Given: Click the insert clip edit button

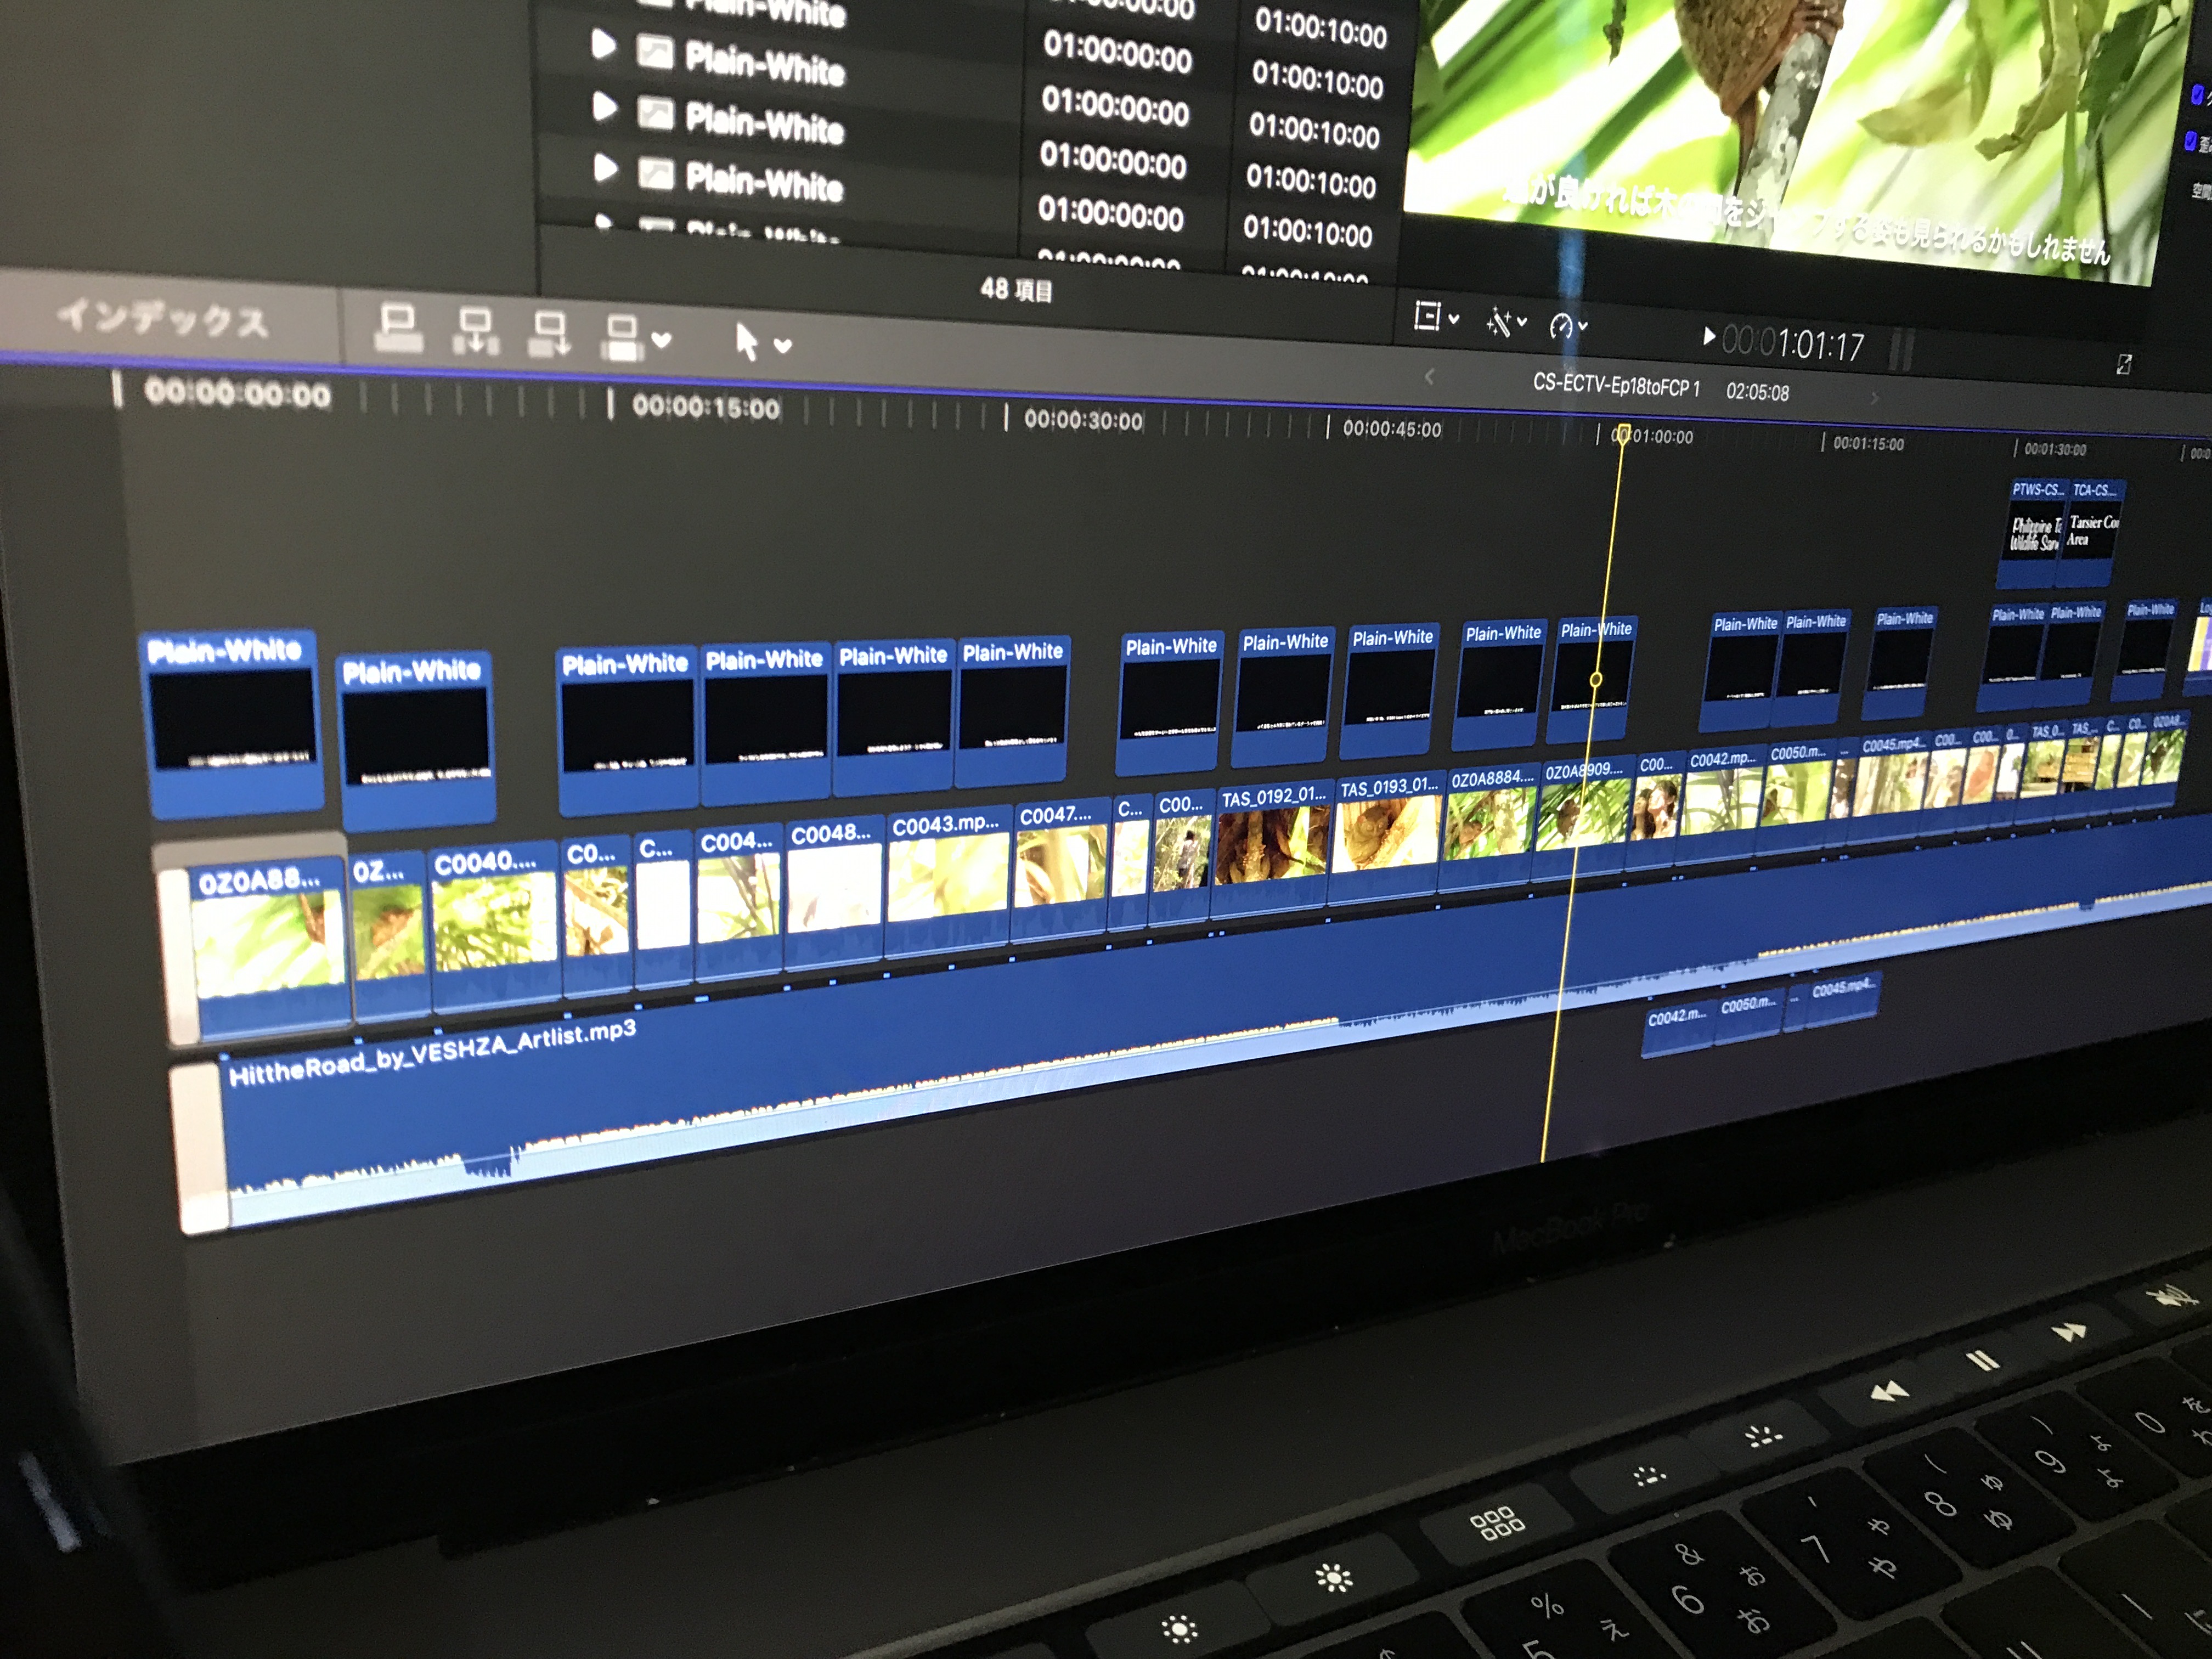Looking at the screenshot, I should [475, 331].
